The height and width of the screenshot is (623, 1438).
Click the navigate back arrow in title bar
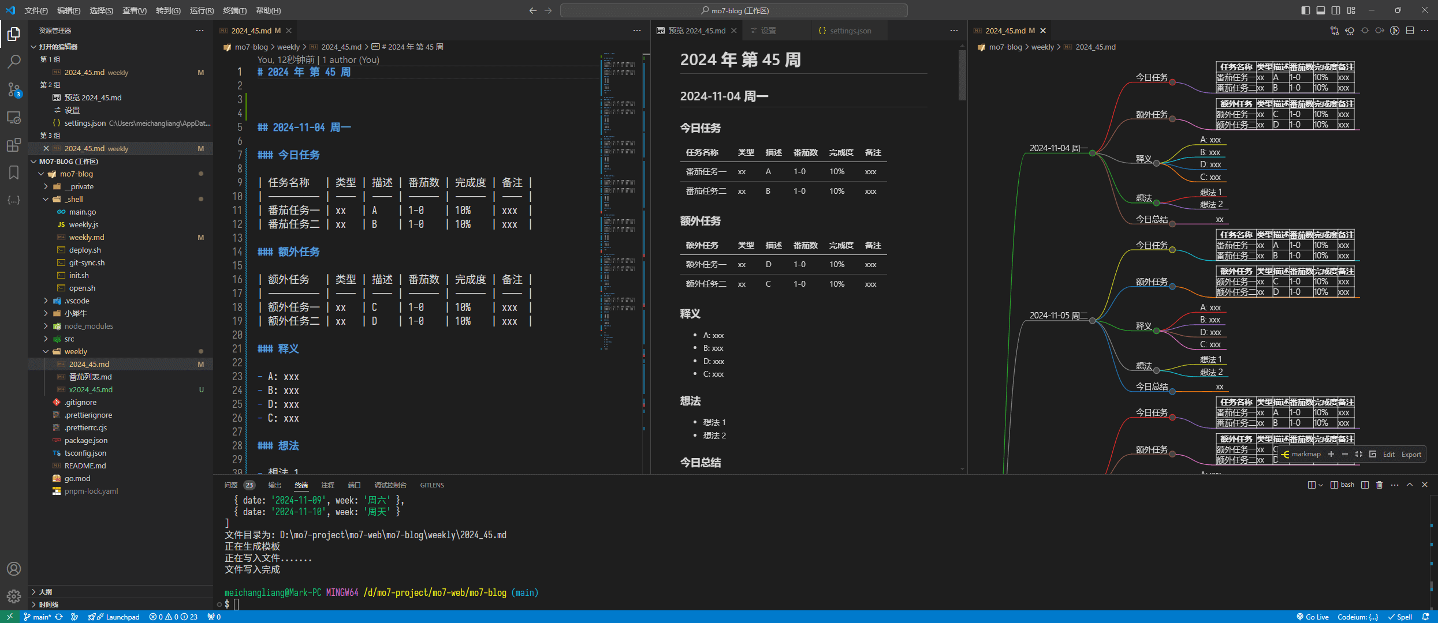(x=533, y=10)
